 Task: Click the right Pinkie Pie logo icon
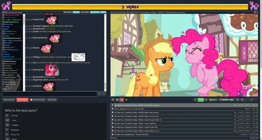tap(254, 6)
